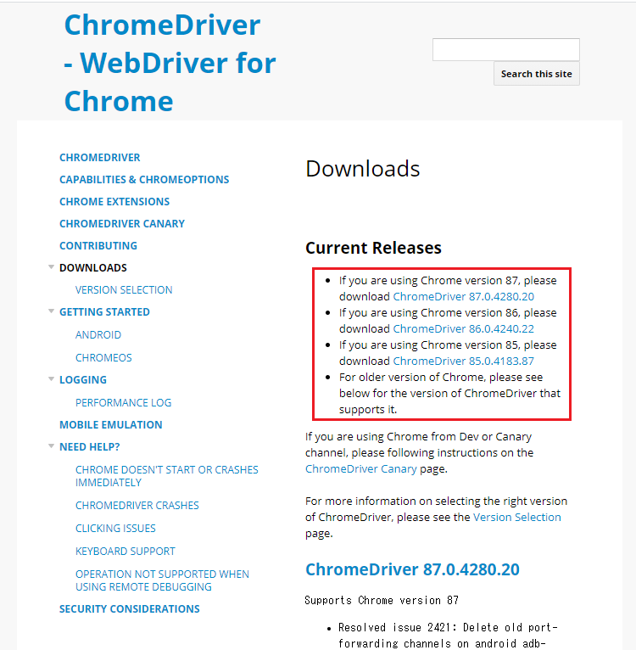This screenshot has height=650, width=636.
Task: Collapse the Downloads tree arrow
Action: (x=52, y=267)
